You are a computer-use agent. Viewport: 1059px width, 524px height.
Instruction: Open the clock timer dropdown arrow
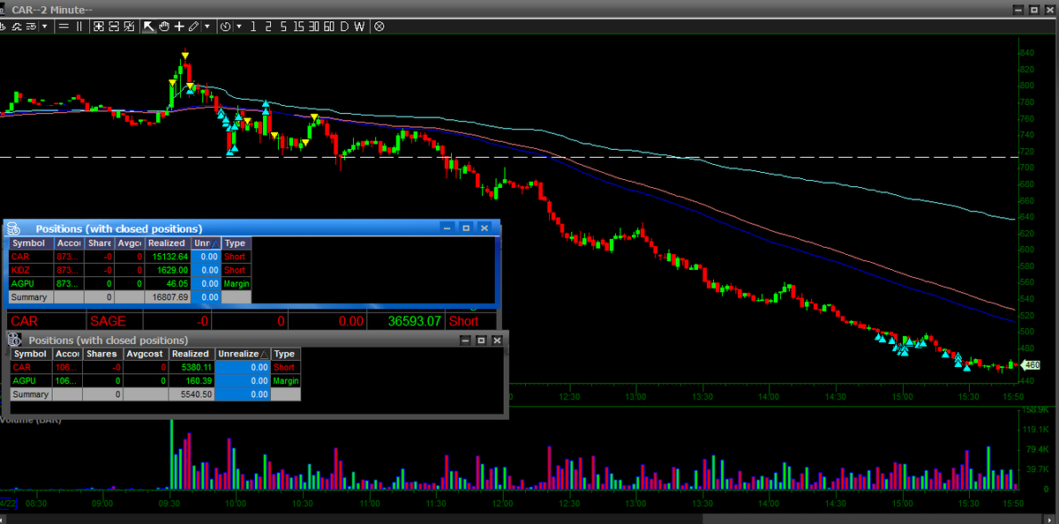(237, 26)
